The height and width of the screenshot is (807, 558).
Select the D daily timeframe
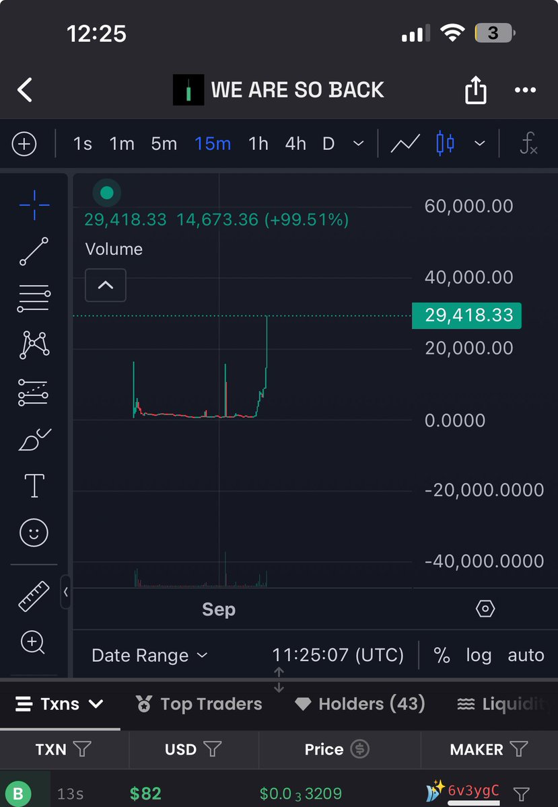328,144
